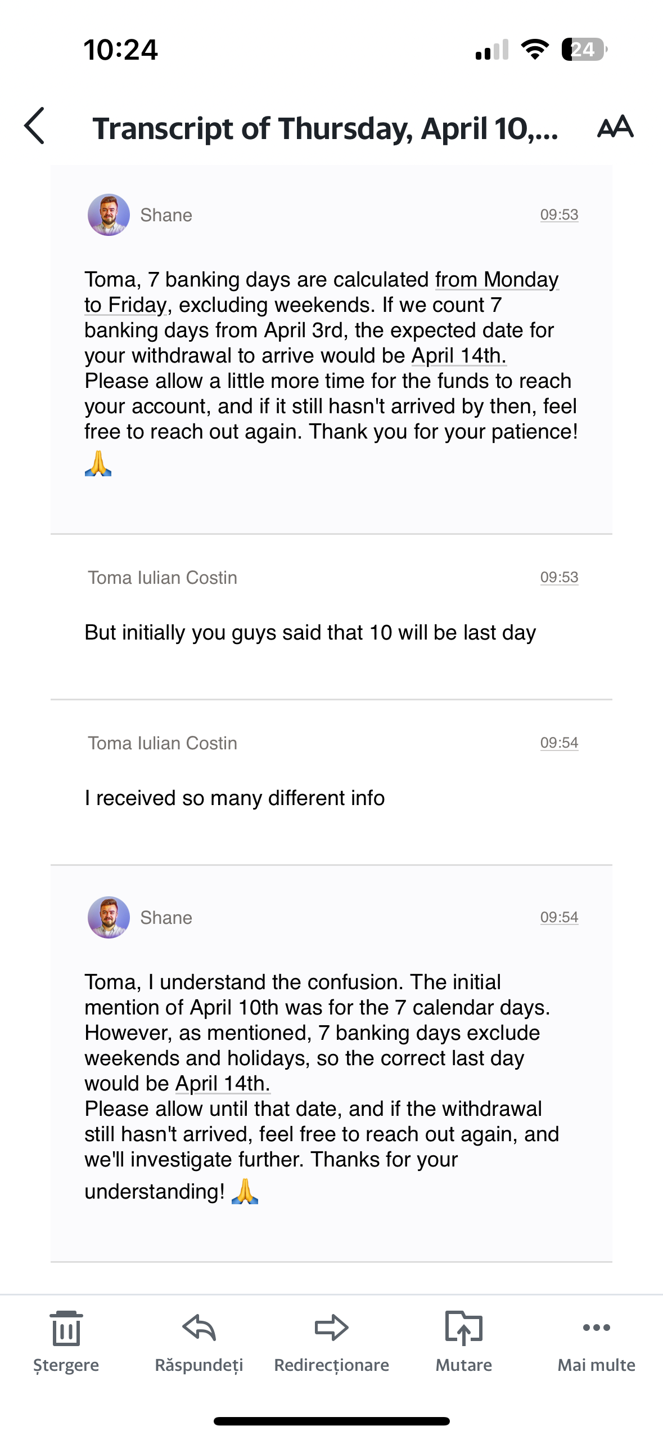
Task: Open the Mai multe three-dots menu
Action: click(x=596, y=1329)
